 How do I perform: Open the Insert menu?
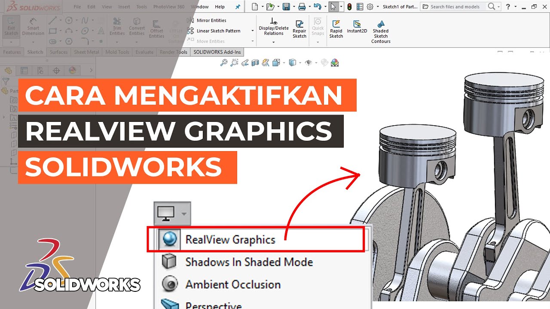click(x=124, y=7)
